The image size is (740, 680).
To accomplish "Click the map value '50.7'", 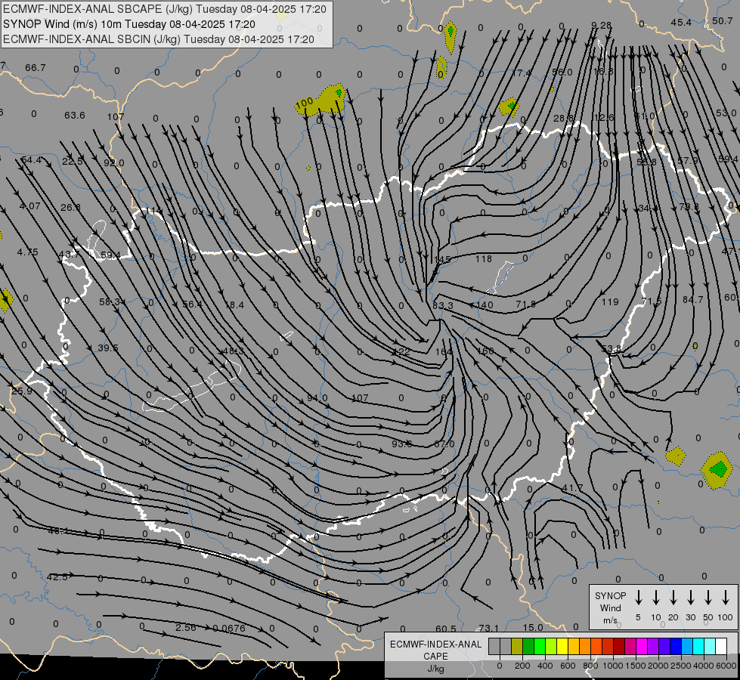I will [x=723, y=20].
